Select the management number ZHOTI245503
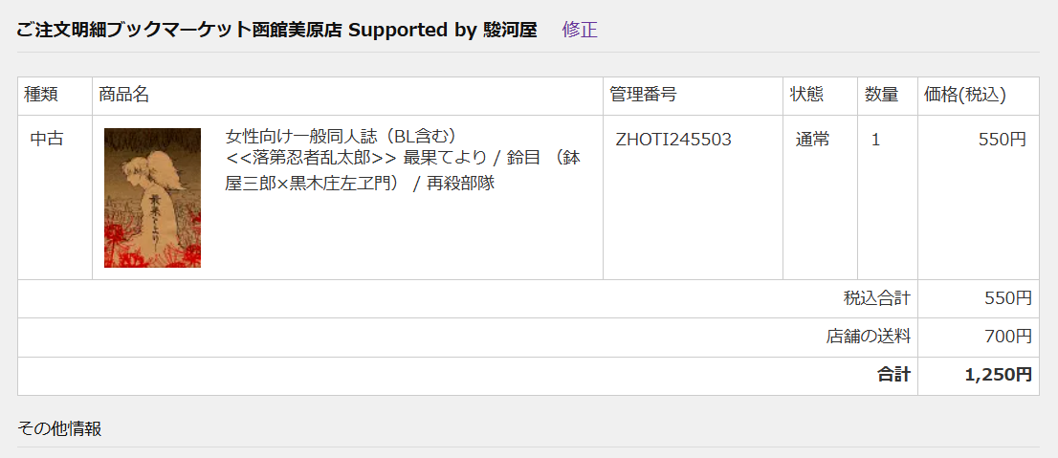The height and width of the screenshot is (458, 1058). (673, 140)
